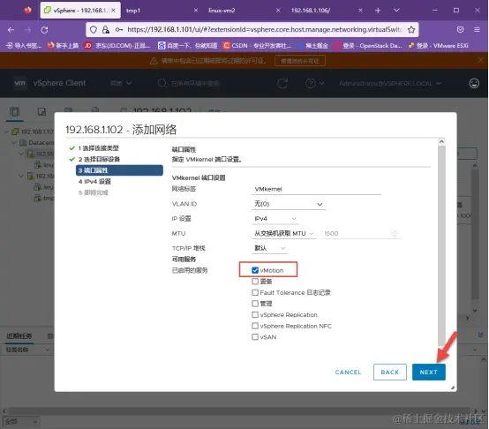Open the feedback smiley icon
Screen dimensions: 489x429
[474, 83]
